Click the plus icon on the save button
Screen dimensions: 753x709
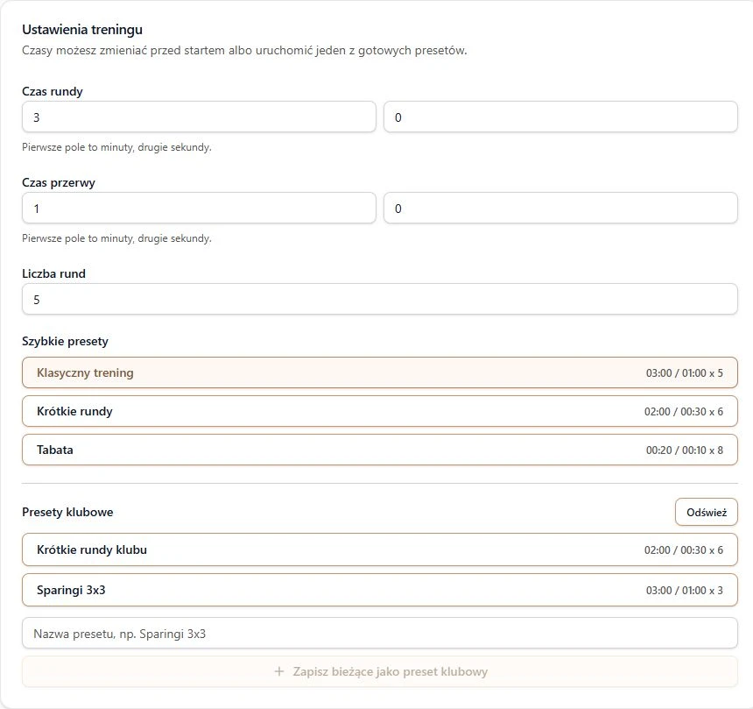coord(279,671)
